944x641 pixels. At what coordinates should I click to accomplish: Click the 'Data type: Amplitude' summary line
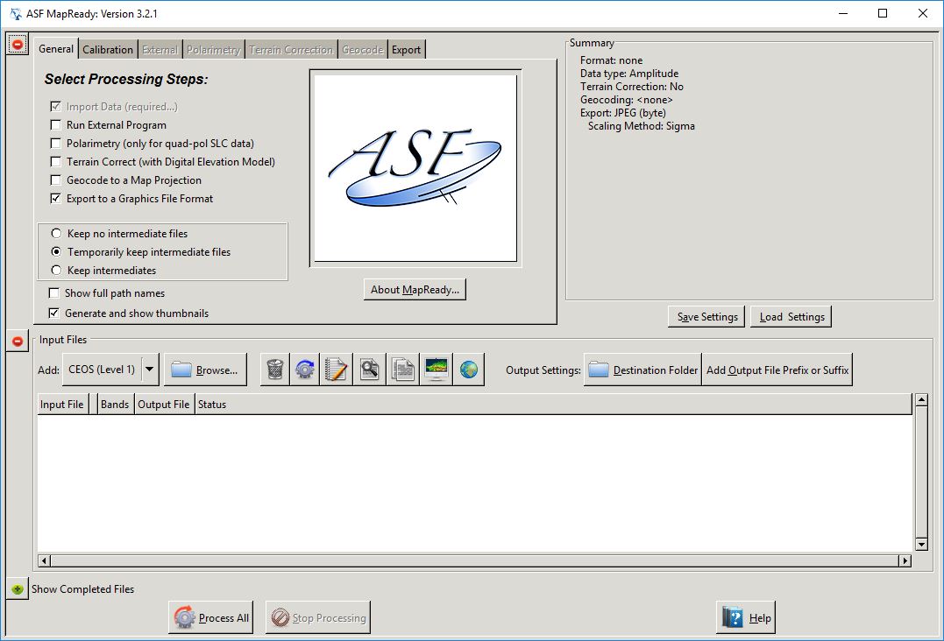click(x=629, y=74)
